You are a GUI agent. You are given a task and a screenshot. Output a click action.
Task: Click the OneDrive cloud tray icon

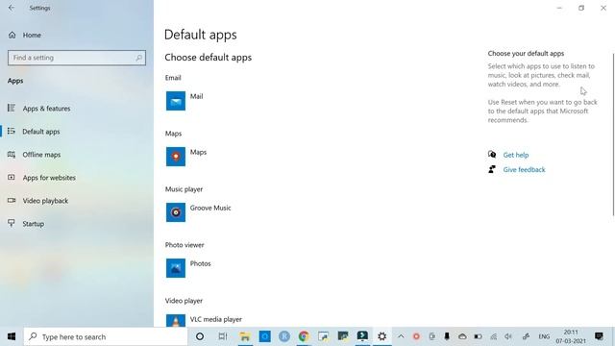click(x=462, y=336)
